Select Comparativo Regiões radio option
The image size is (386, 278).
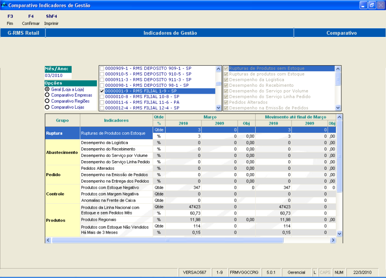(47, 101)
